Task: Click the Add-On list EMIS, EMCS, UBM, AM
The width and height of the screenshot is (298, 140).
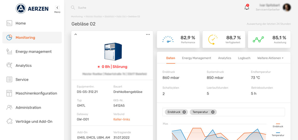Action: coord(94,137)
